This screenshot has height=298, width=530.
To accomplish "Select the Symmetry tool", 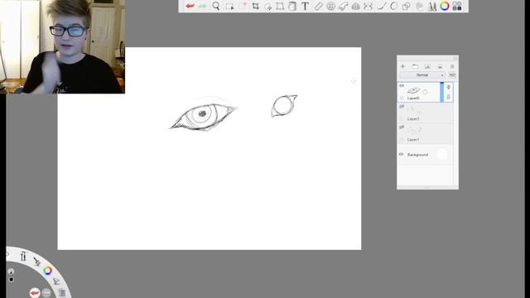I will [x=369, y=6].
